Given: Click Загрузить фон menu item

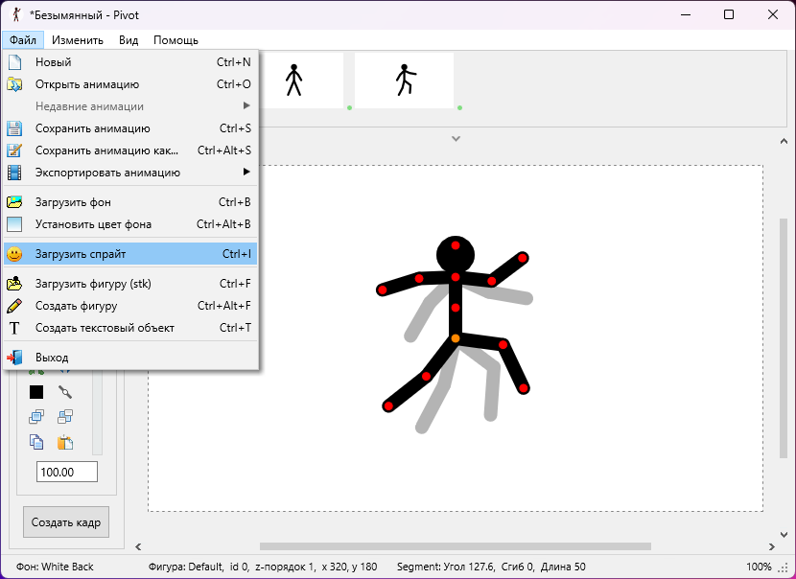Looking at the screenshot, I should pos(130,202).
